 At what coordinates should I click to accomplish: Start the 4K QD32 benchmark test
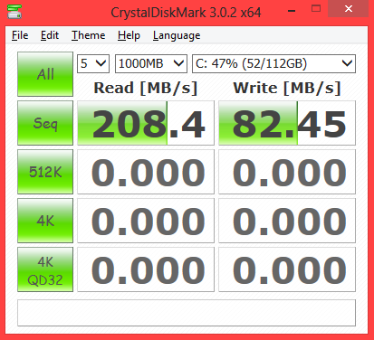(45, 269)
